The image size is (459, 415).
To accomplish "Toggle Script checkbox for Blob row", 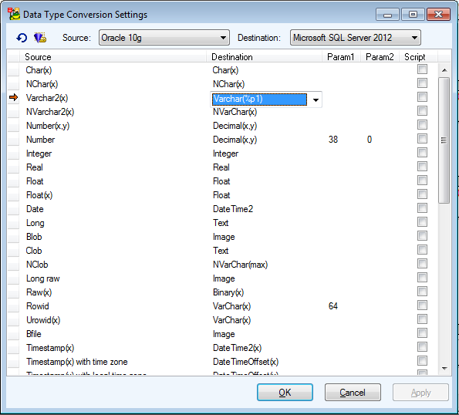I will (422, 236).
